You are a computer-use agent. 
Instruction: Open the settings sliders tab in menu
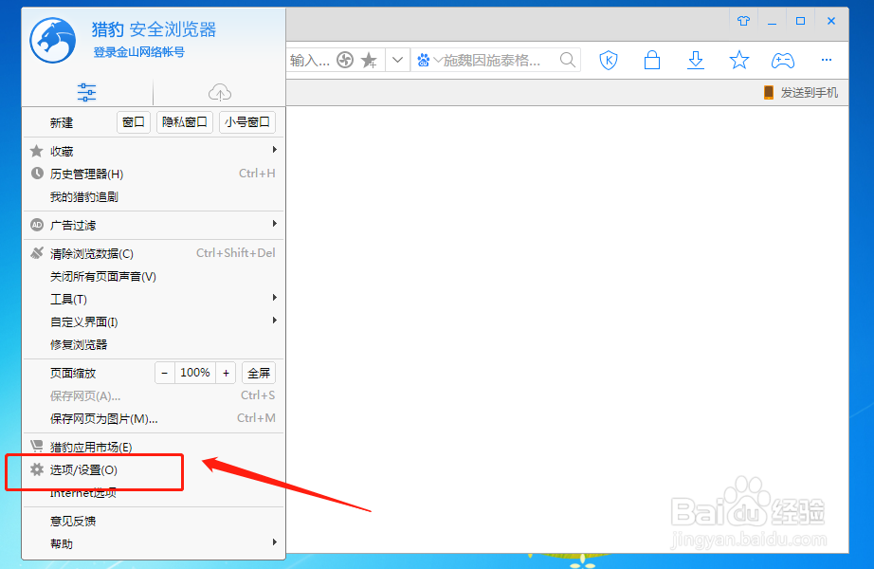tap(86, 92)
